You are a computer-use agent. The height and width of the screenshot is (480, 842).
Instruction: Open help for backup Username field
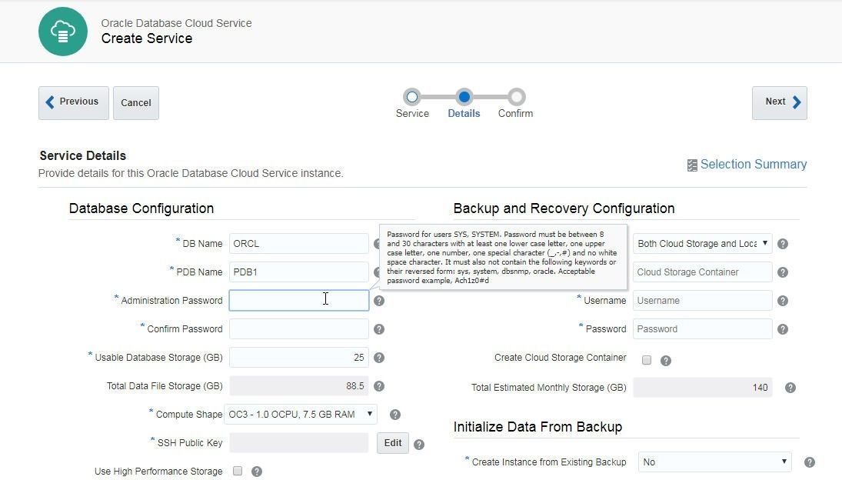(x=783, y=301)
